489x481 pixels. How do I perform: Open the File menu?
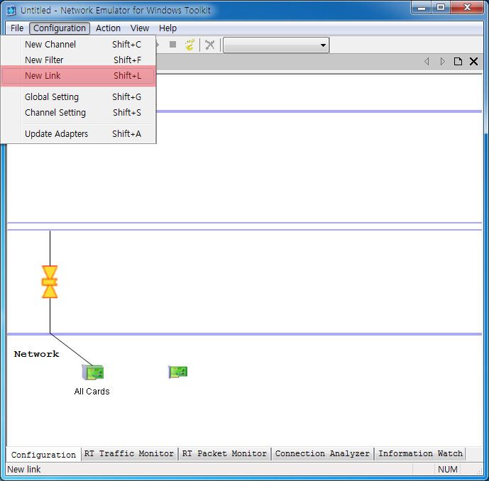[17, 28]
